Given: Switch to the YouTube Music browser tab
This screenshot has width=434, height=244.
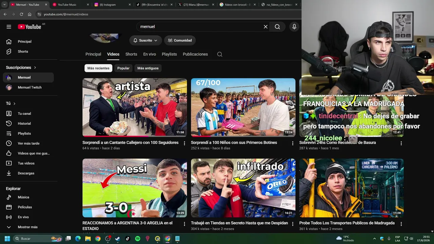Looking at the screenshot, I should 71,5.
